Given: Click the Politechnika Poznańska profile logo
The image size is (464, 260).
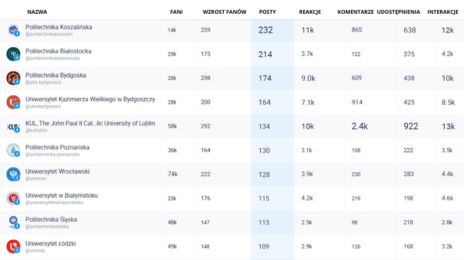Looking at the screenshot, I should 13,150.
